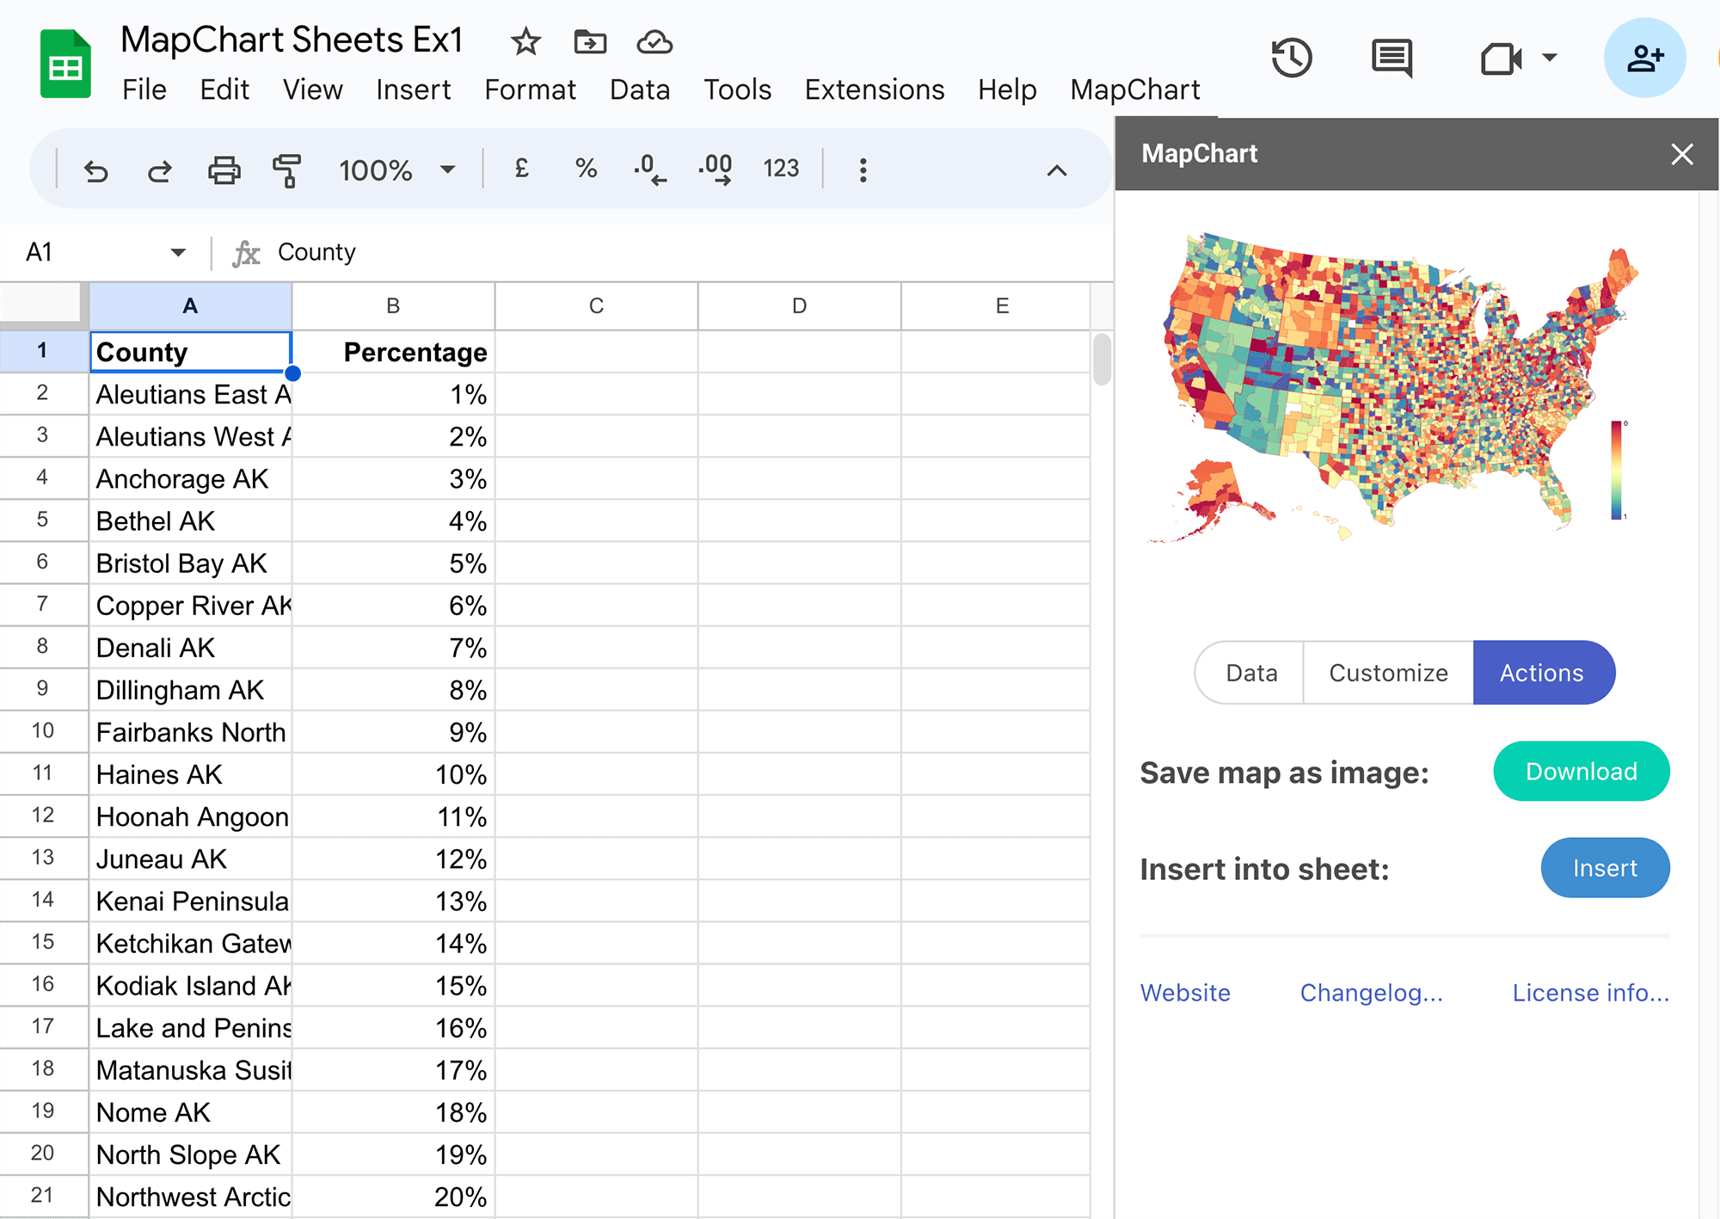
Task: Open the video call options arrow
Action: pyautogui.click(x=1551, y=58)
